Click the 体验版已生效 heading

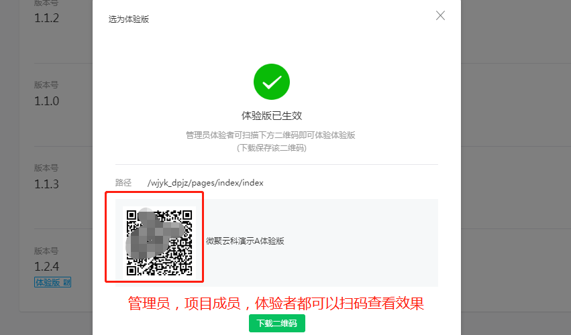(272, 116)
